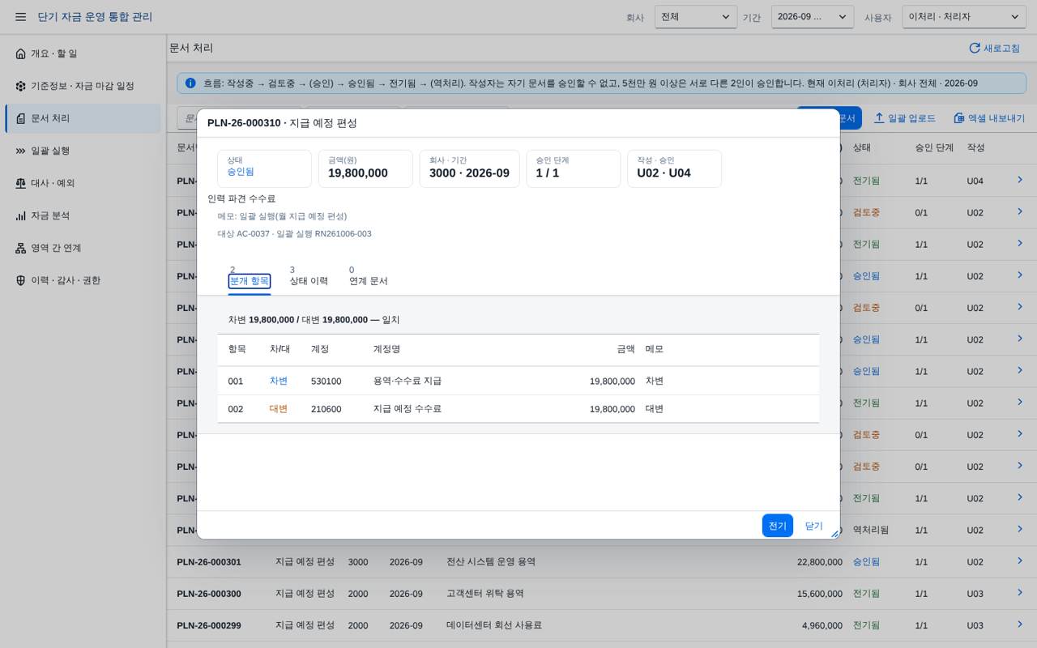This screenshot has height=648, width=1037.
Task: Click 전산 시스템 운영 용역 description
Action: 491,561
